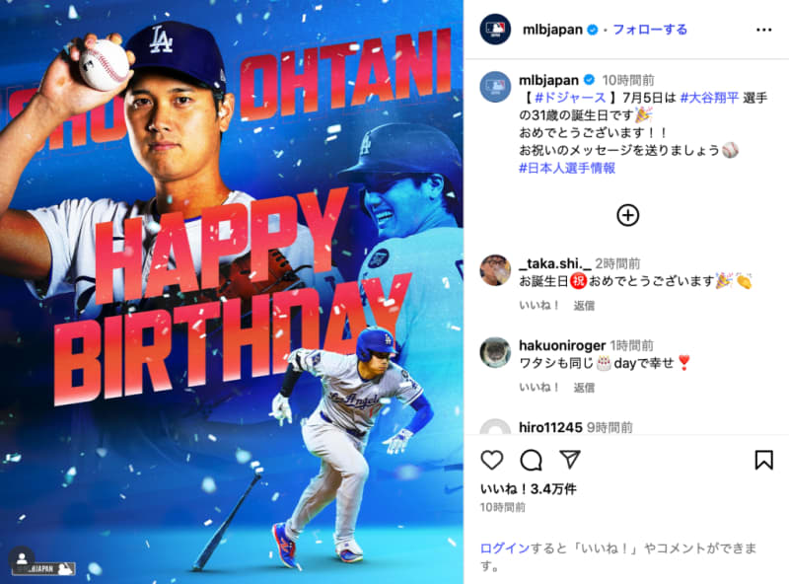
Task: Open the three-dot more options menu
Action: [x=763, y=30]
